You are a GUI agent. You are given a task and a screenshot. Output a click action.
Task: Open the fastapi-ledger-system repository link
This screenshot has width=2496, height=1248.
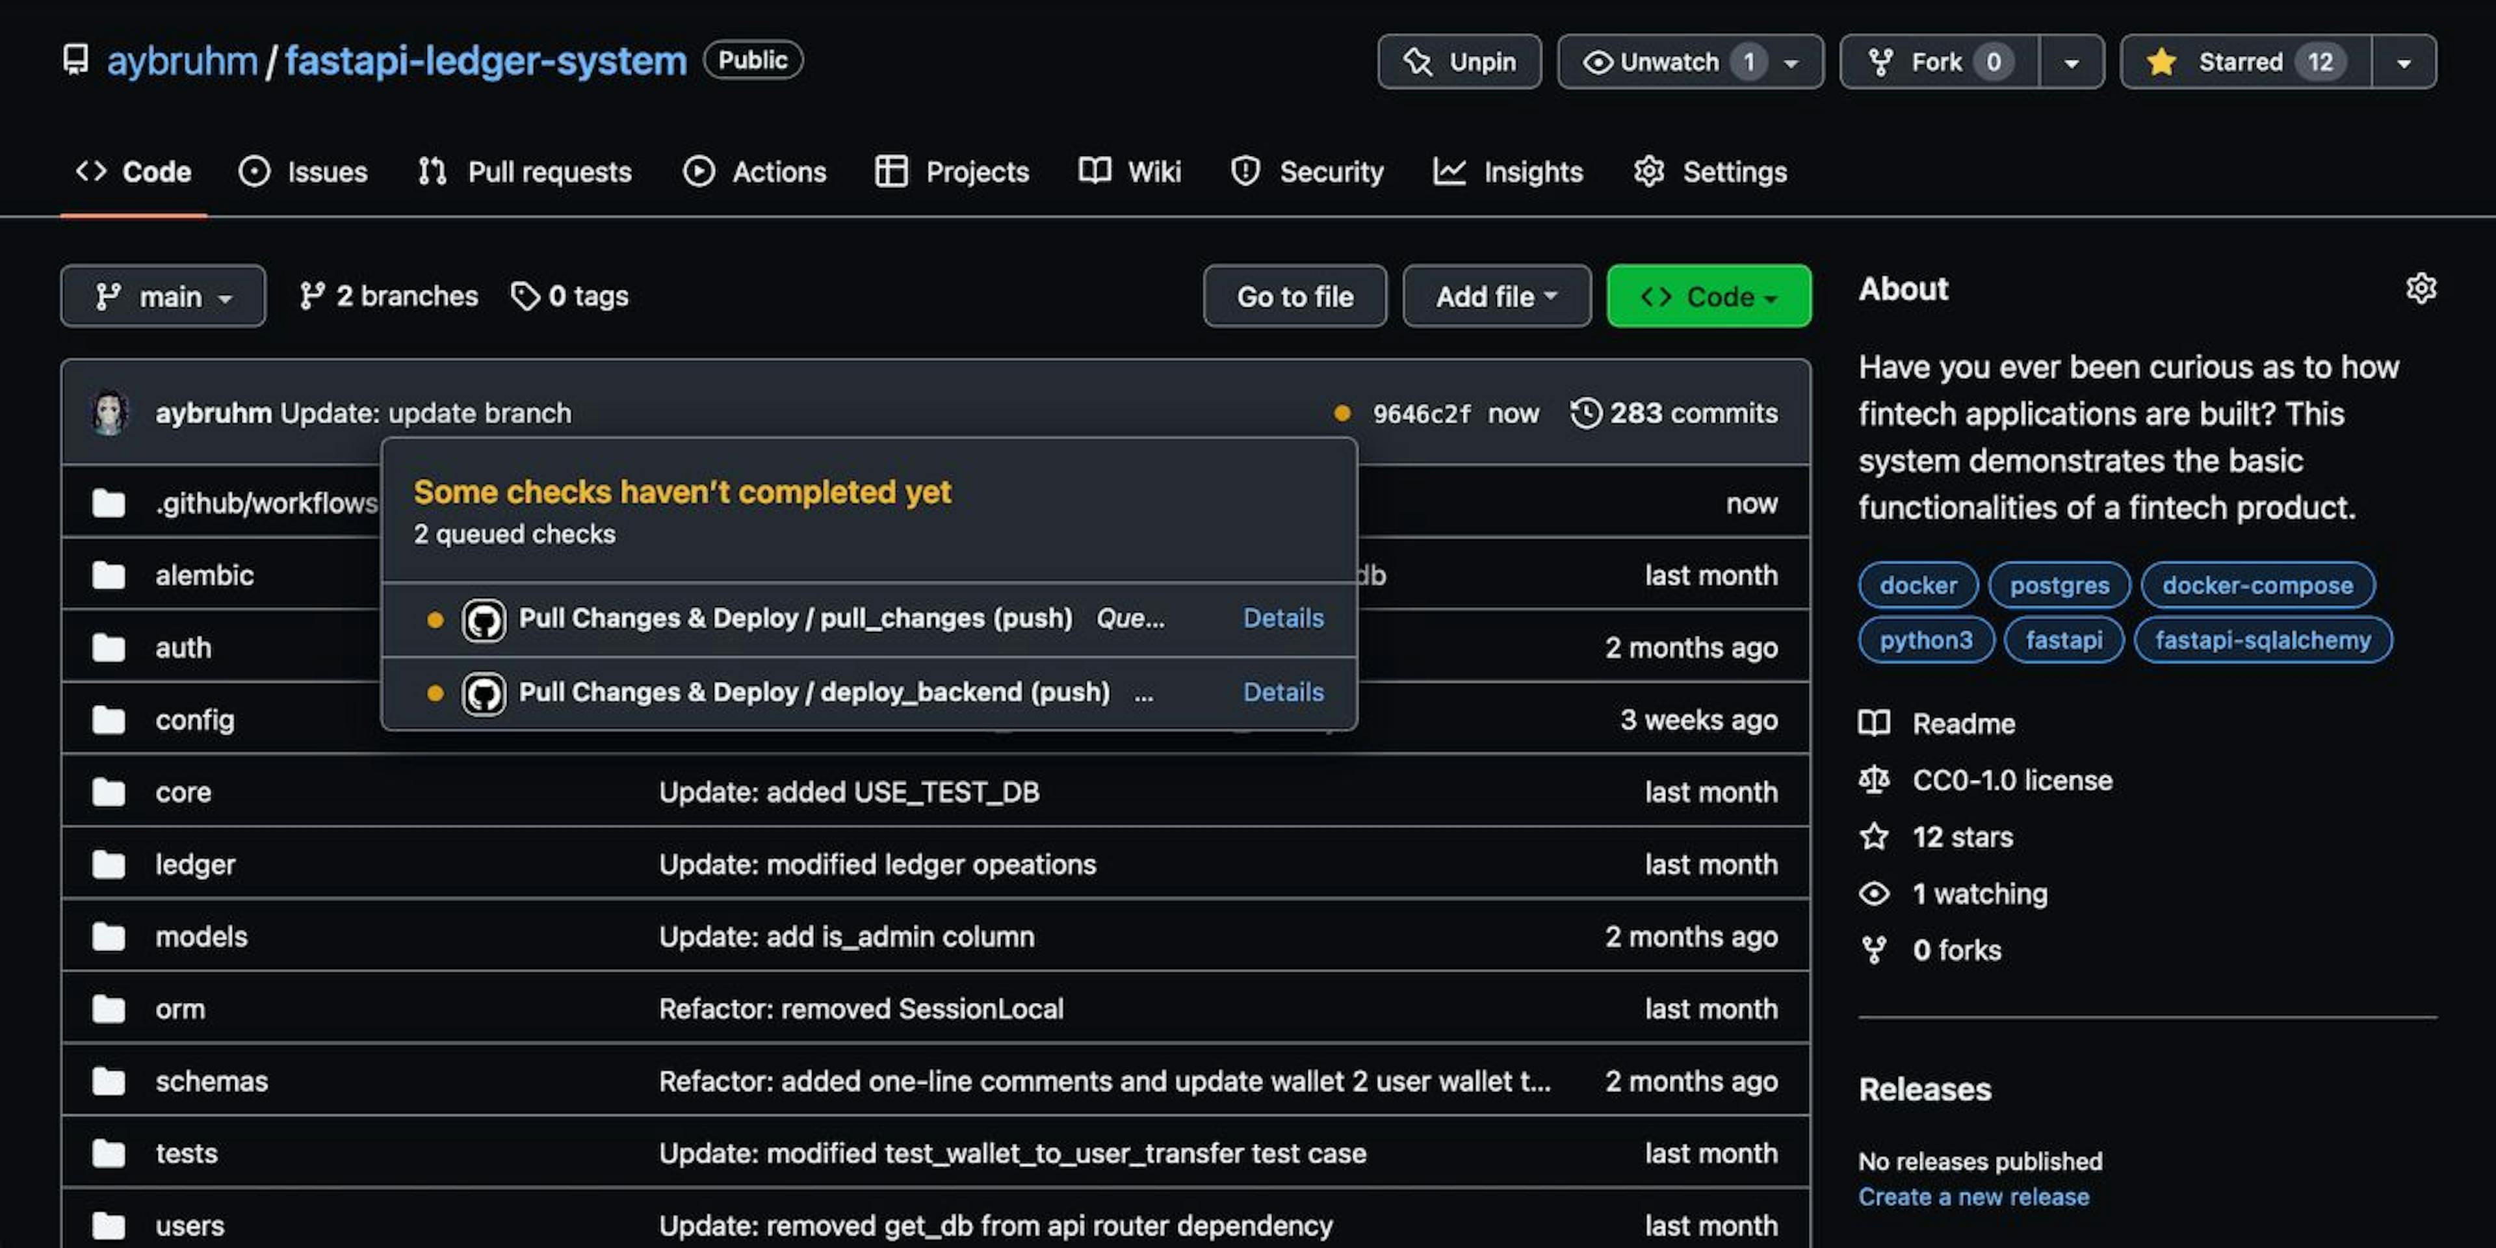[x=486, y=61]
